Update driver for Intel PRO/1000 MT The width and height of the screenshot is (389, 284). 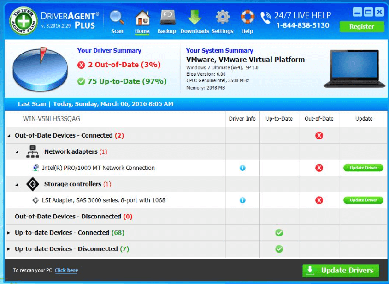pos(363,168)
